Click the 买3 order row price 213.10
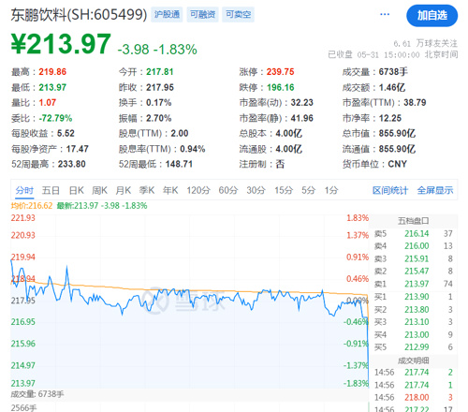468x412 pixels. tap(417, 322)
